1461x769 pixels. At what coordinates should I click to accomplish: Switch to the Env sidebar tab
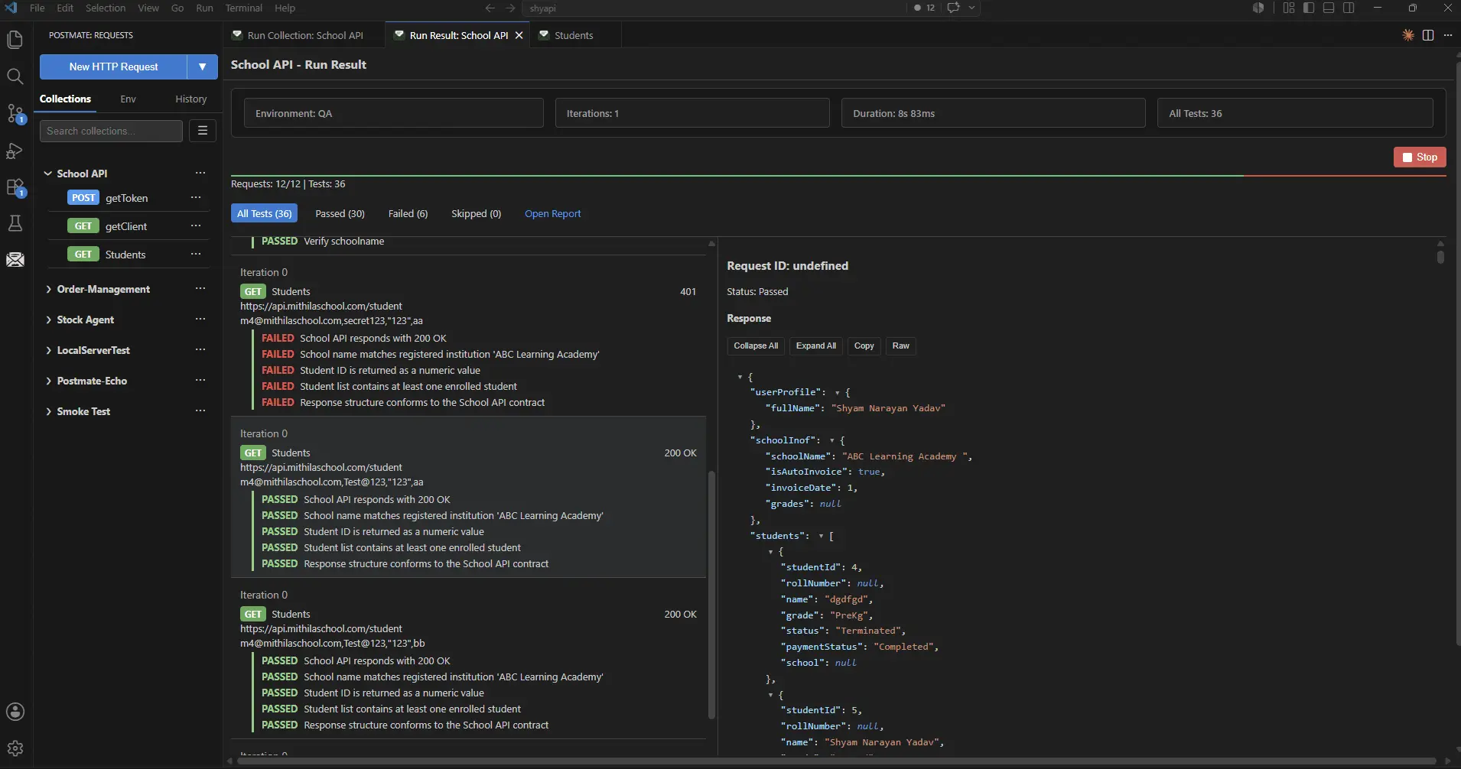(x=128, y=99)
